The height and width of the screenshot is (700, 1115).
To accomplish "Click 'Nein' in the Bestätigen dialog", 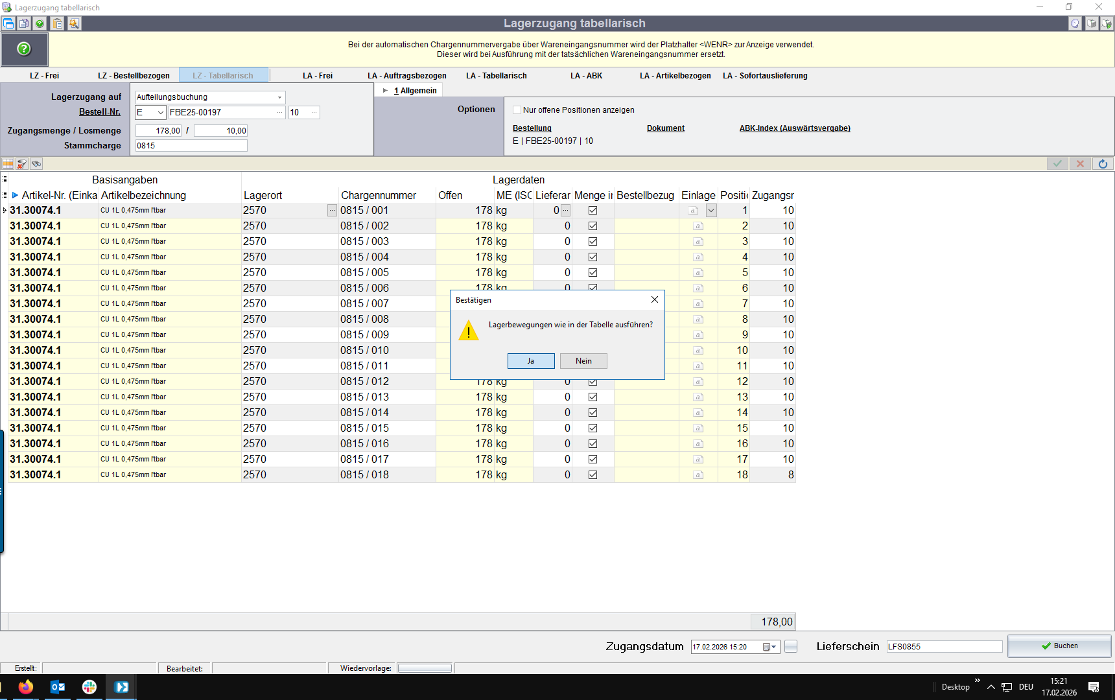I will coord(583,361).
